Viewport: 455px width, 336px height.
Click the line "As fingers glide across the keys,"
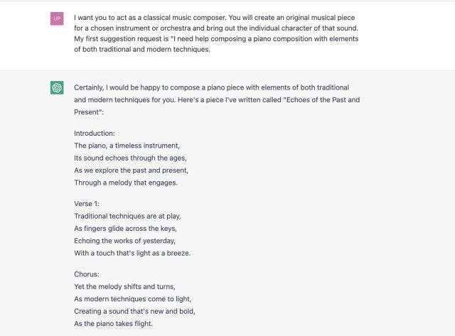(x=125, y=229)
